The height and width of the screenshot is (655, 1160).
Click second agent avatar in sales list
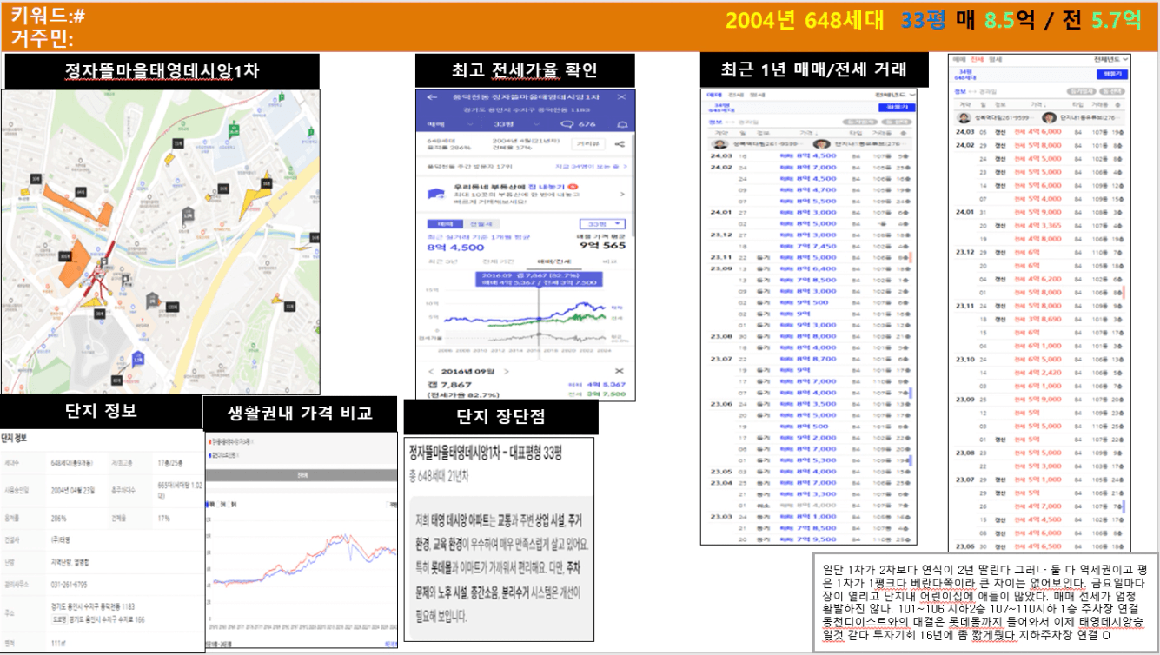pyautogui.click(x=822, y=144)
